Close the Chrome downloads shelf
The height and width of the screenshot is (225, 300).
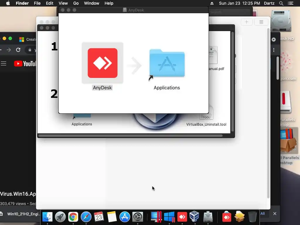tap(275, 214)
